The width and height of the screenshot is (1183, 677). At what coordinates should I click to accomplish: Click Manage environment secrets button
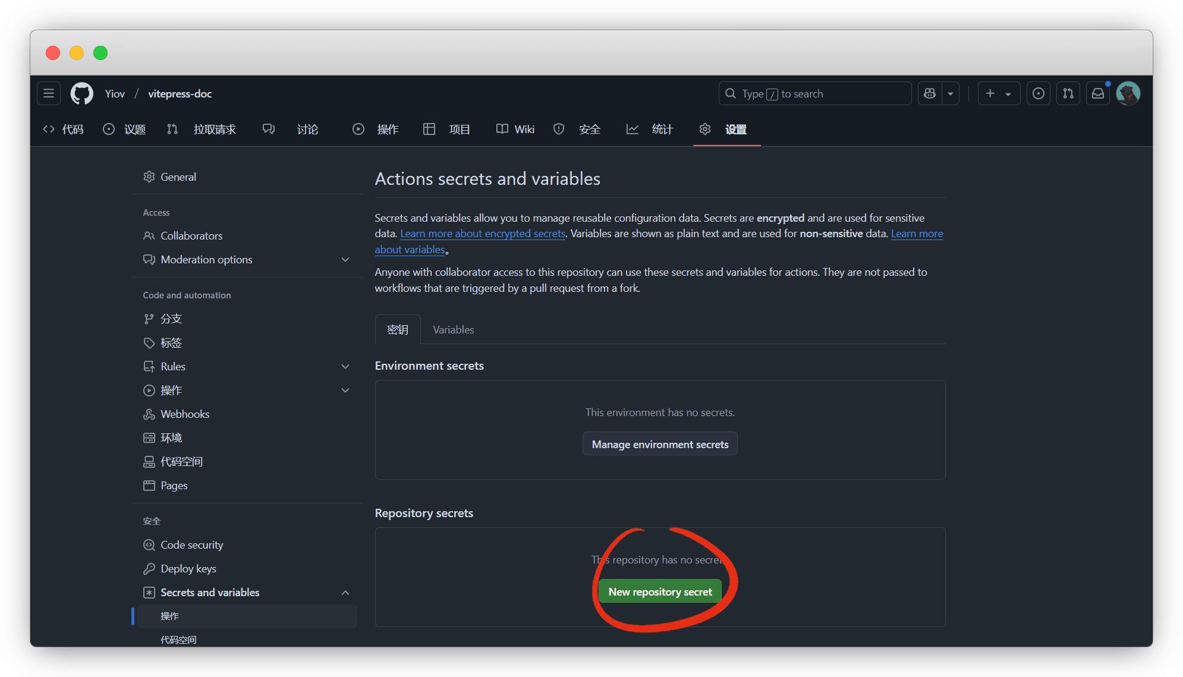click(x=660, y=444)
